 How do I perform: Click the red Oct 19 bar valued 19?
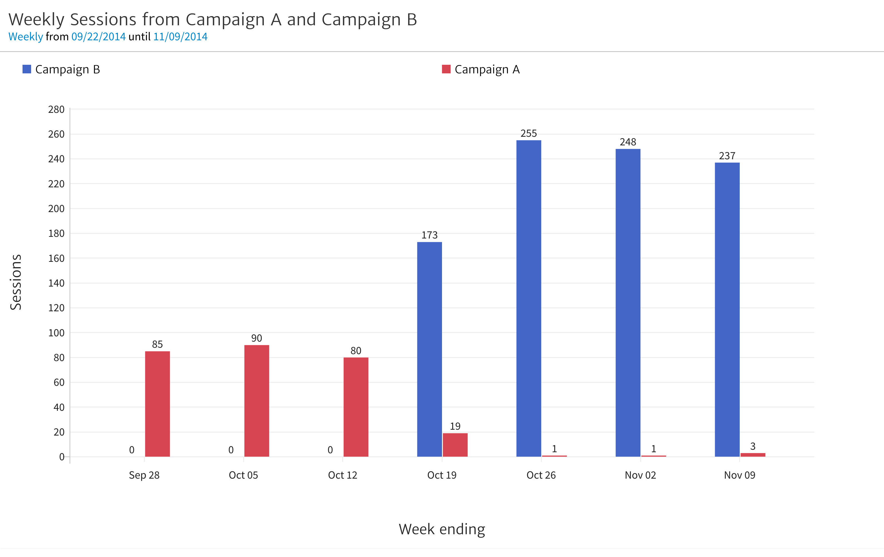tap(455, 445)
